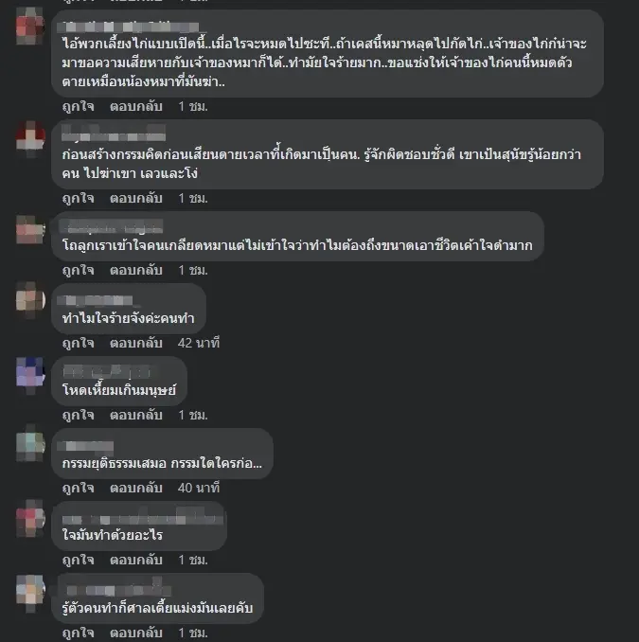Reply to the comment starting with ก่อนสร้างกรรม
Screen dimensions: 639x642
[x=136, y=199]
